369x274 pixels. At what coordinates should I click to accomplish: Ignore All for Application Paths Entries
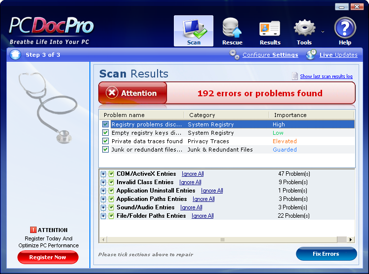(204, 199)
